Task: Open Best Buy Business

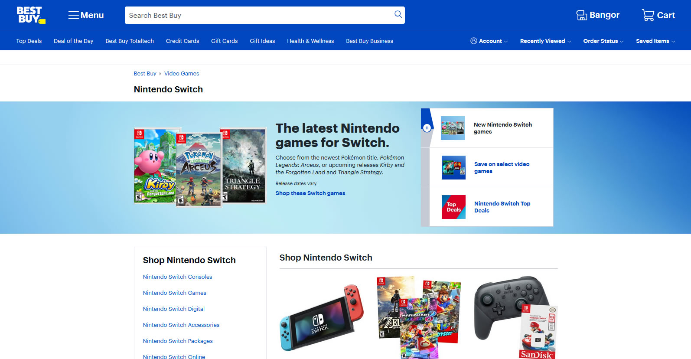Action: coord(370,41)
